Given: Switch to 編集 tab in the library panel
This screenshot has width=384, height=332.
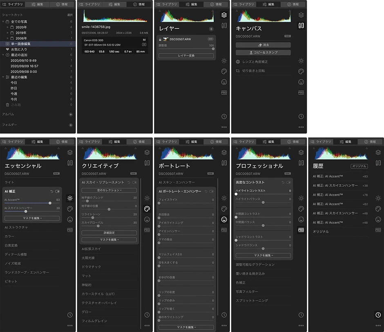Looking at the screenshot, I should (37, 4).
